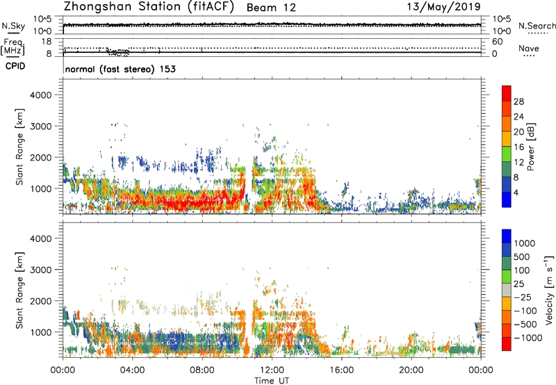The width and height of the screenshot is (556, 385).
Task: Click the 'CPID' row label
Action: click(x=15, y=66)
